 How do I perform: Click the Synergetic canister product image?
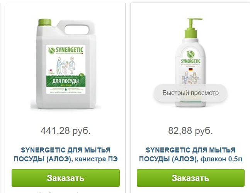(66, 64)
